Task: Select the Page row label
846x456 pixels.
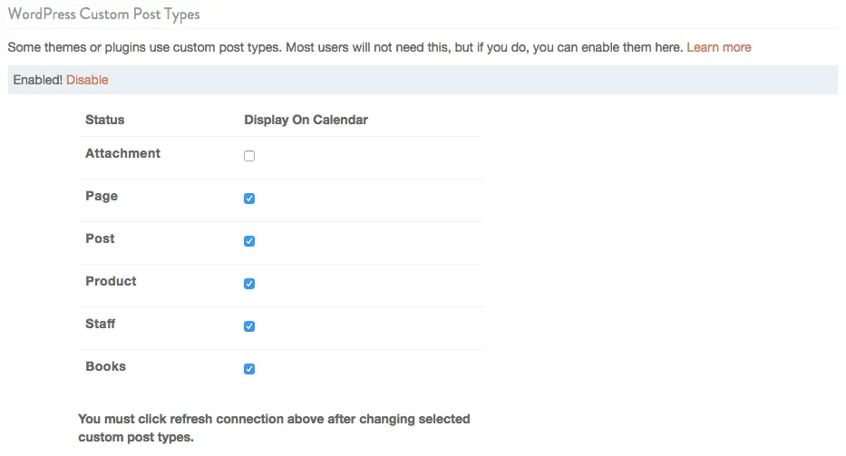Action: 102,197
